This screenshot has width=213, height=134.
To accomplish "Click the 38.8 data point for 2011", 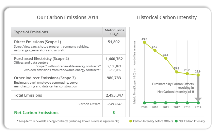I will (166, 58).
